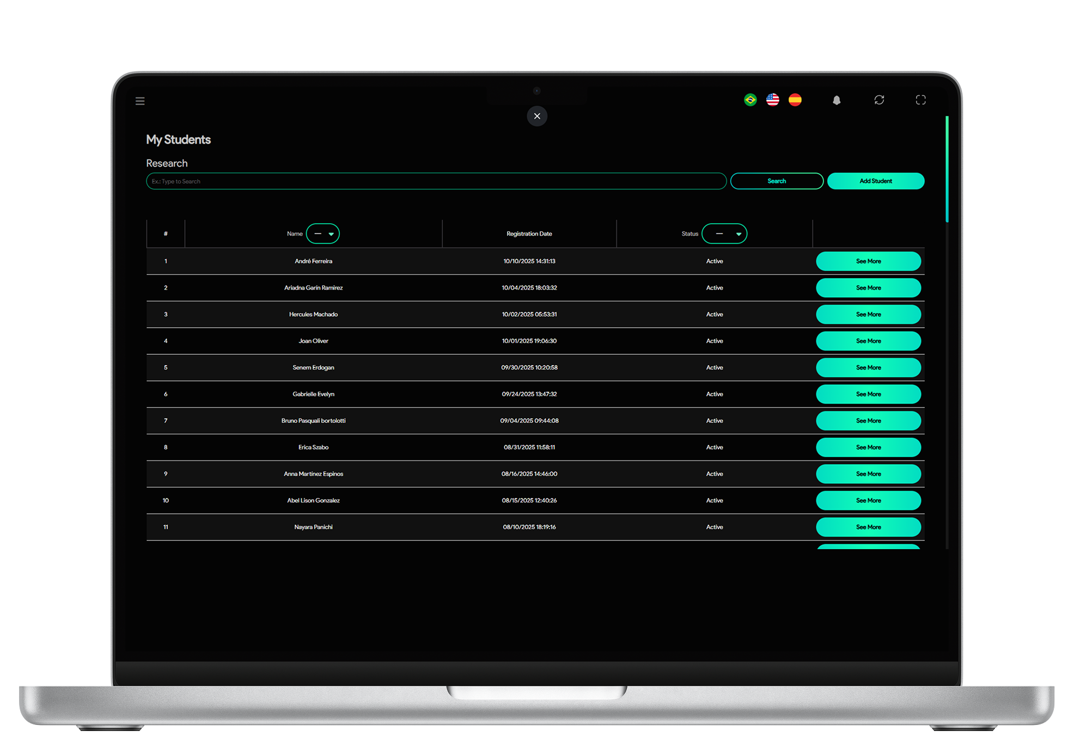
Task: Choose the Spain flag language
Action: tap(795, 100)
